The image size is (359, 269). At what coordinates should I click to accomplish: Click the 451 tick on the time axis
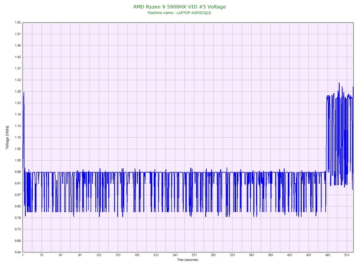[x=309, y=255]
